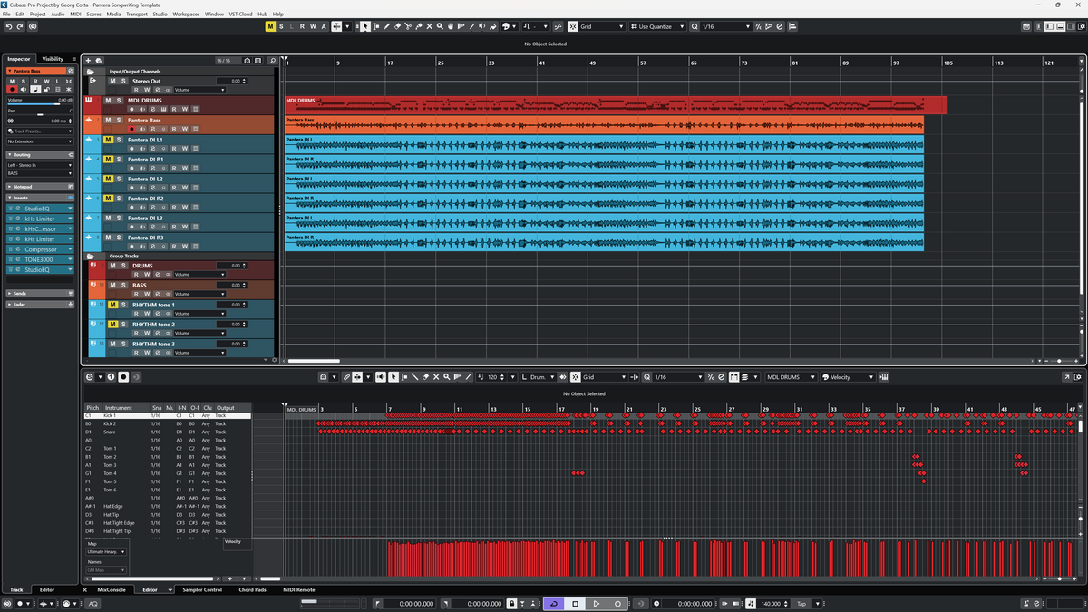Expand the Notepad section in Inspector
1088x612 pixels.
pos(40,186)
